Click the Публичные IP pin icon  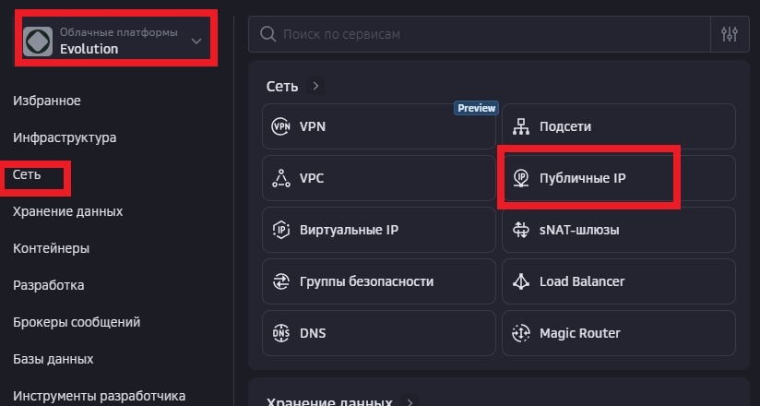[521, 178]
